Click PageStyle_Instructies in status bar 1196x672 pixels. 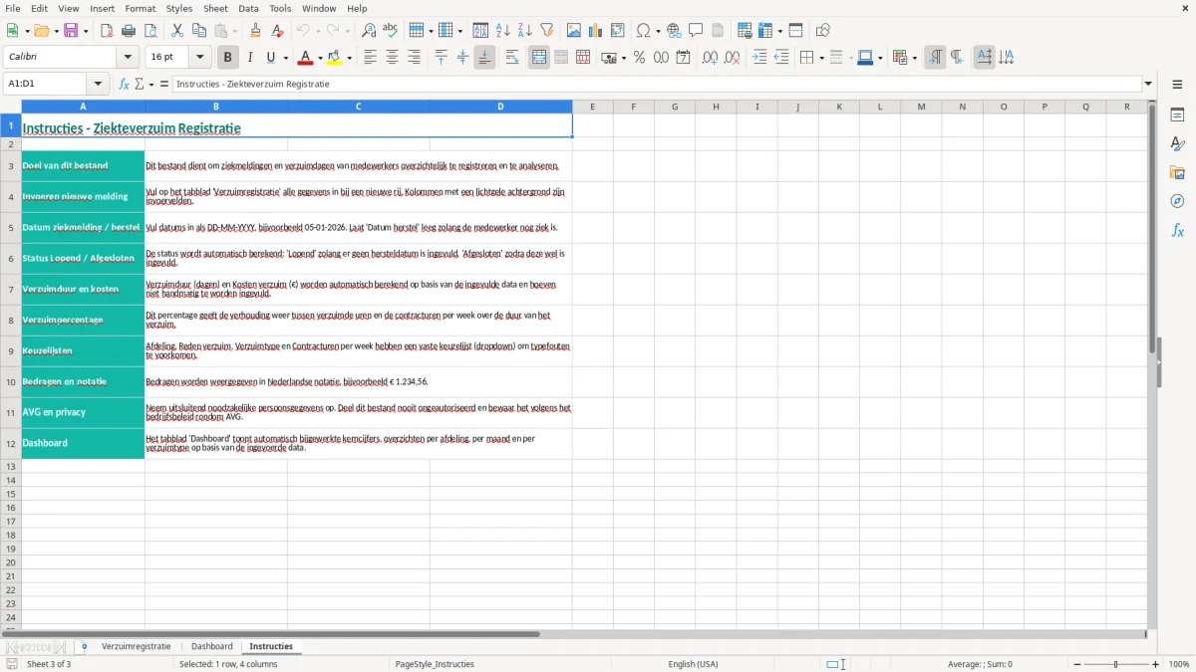pyautogui.click(x=435, y=664)
